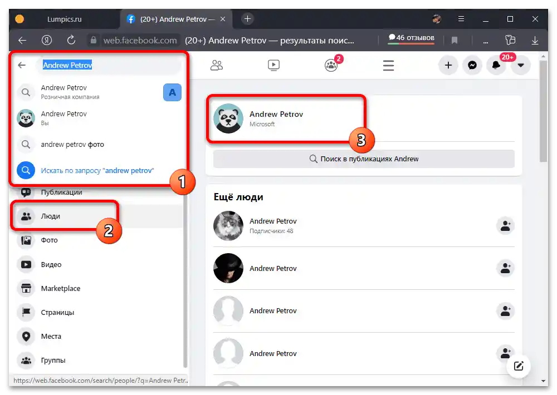Screen dimensions: 557x395
Task: Click the Andrew Petrov search input field
Action: [109, 65]
